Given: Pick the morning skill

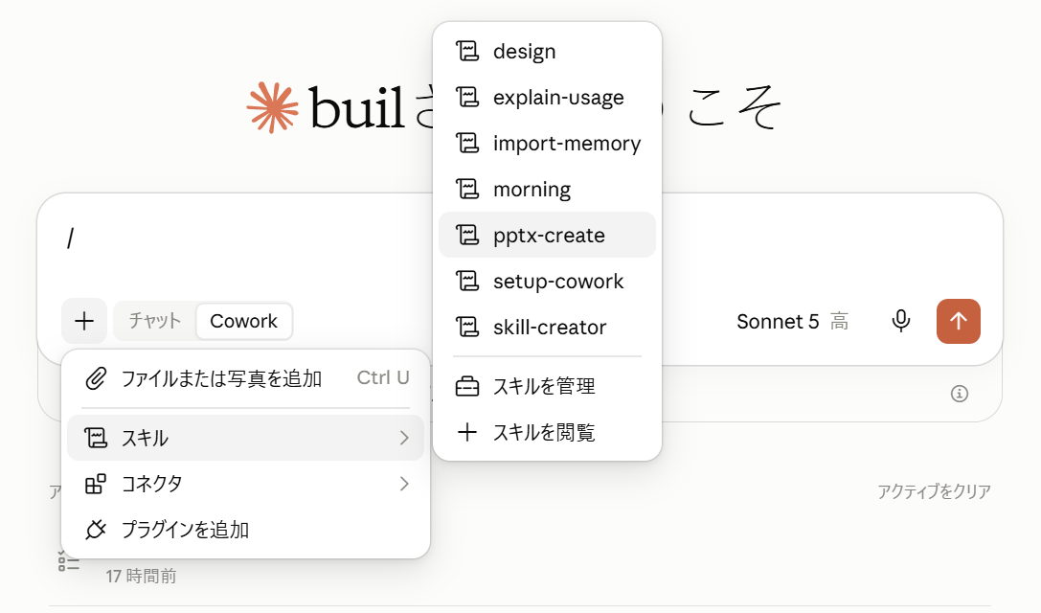Looking at the screenshot, I should coord(547,190).
